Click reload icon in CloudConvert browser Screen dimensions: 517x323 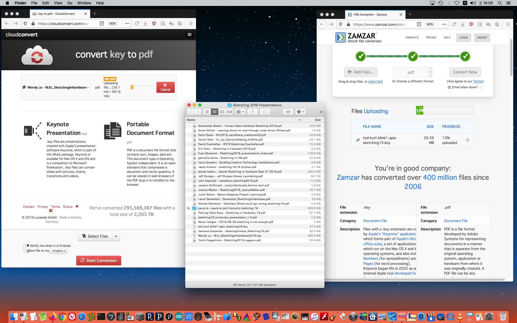click(137, 24)
